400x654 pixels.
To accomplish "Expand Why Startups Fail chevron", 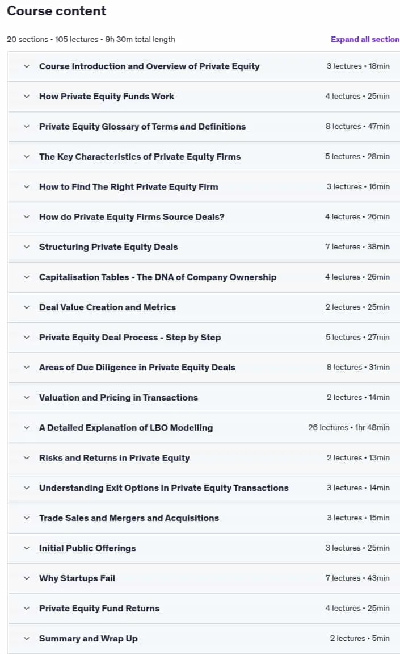I will 27,578.
